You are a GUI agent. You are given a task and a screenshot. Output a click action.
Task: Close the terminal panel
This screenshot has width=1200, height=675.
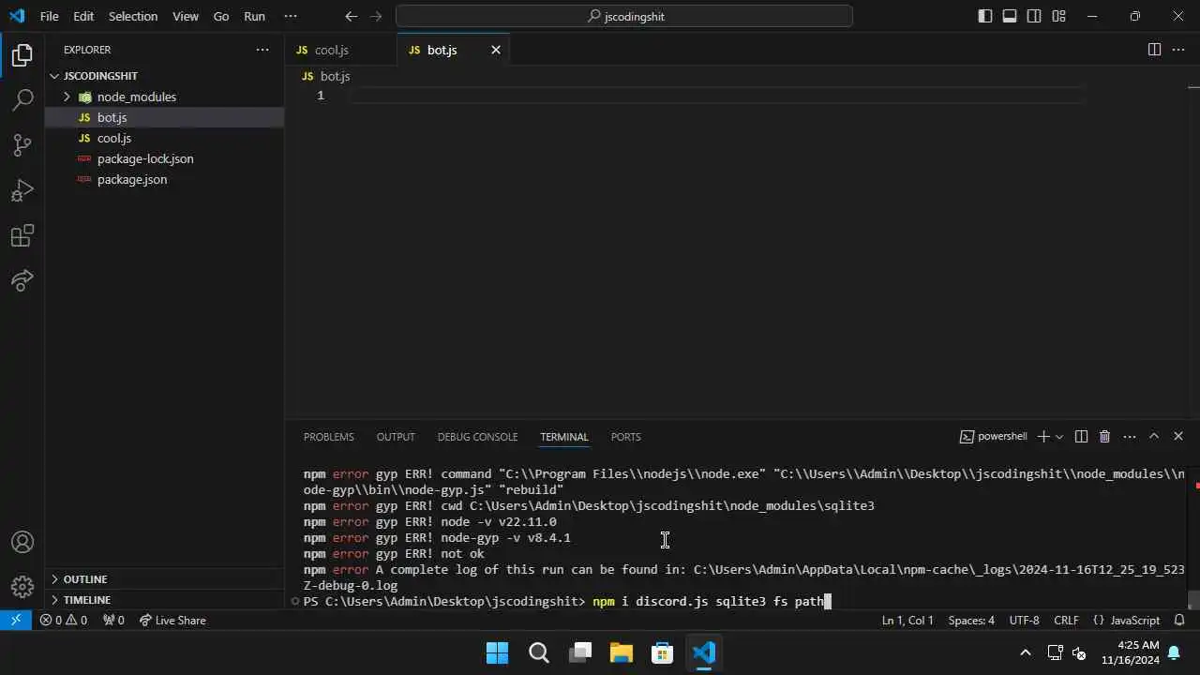[x=1178, y=437]
